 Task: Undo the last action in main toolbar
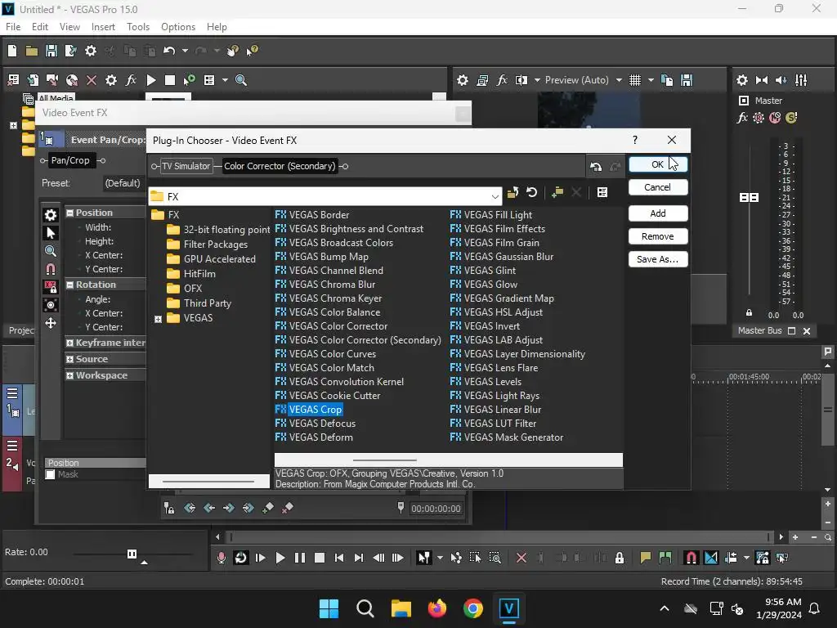(x=169, y=51)
